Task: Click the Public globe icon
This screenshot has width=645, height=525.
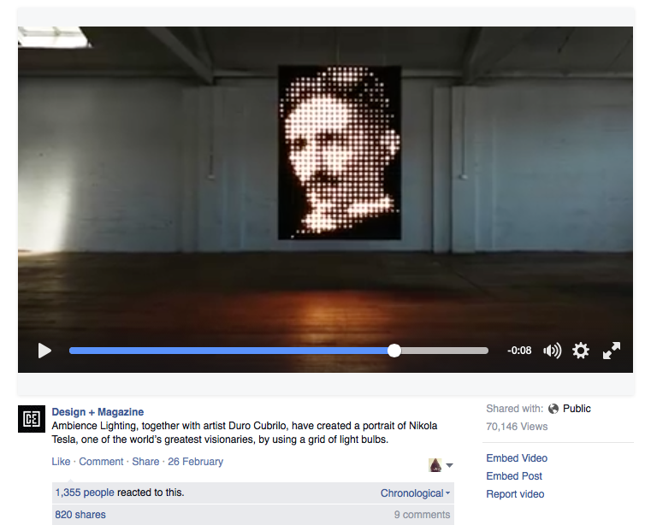Action: pos(553,409)
